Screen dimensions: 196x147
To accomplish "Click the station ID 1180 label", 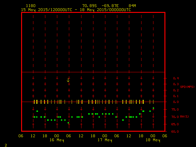I will 30,6.
